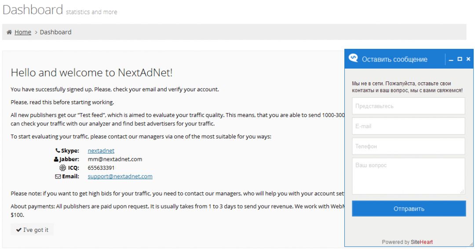Image resolution: width=475 pixels, height=249 pixels.
Task: Click the Оставить сообщение widget title
Action: coord(395,59)
